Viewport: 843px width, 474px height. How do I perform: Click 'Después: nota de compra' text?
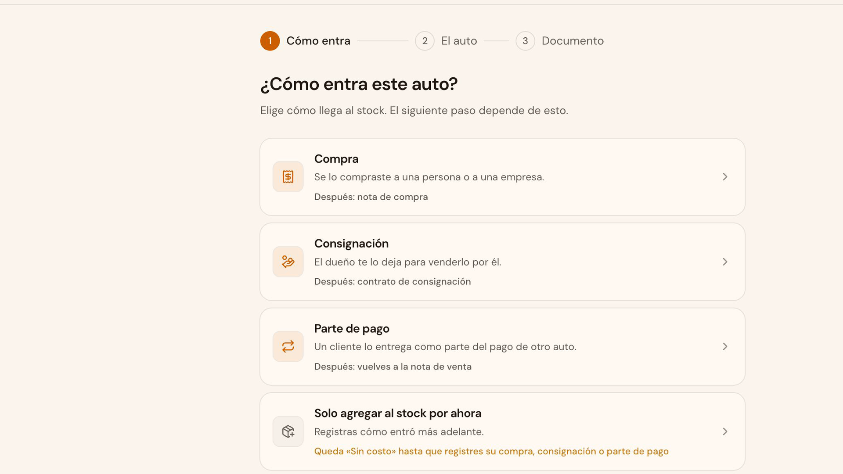tap(371, 197)
